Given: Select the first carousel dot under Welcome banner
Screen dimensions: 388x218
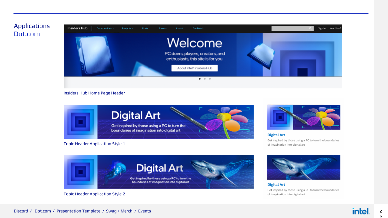Looking at the screenshot, I should 199,79.
